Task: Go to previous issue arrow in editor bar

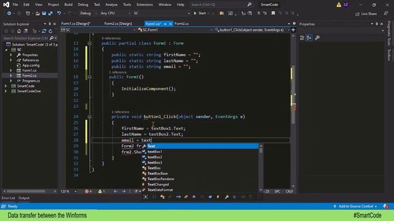Action: coord(115,192)
